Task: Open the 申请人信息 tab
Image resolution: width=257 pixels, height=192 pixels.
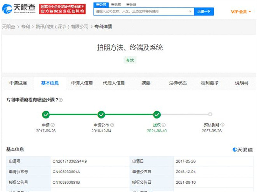Action: click(82, 83)
